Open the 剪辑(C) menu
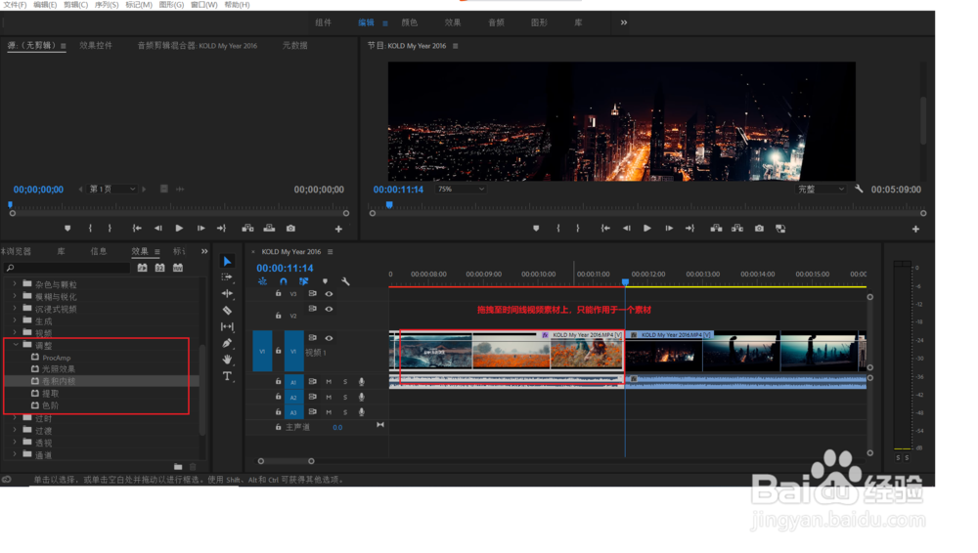 tap(75, 5)
